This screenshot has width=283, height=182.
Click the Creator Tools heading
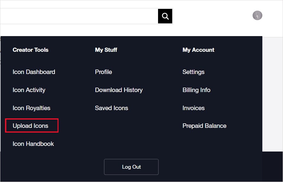click(30, 50)
